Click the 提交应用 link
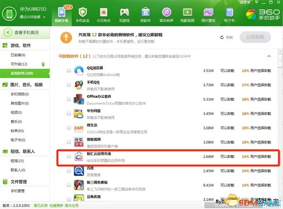283x209 pixels. pos(72,206)
